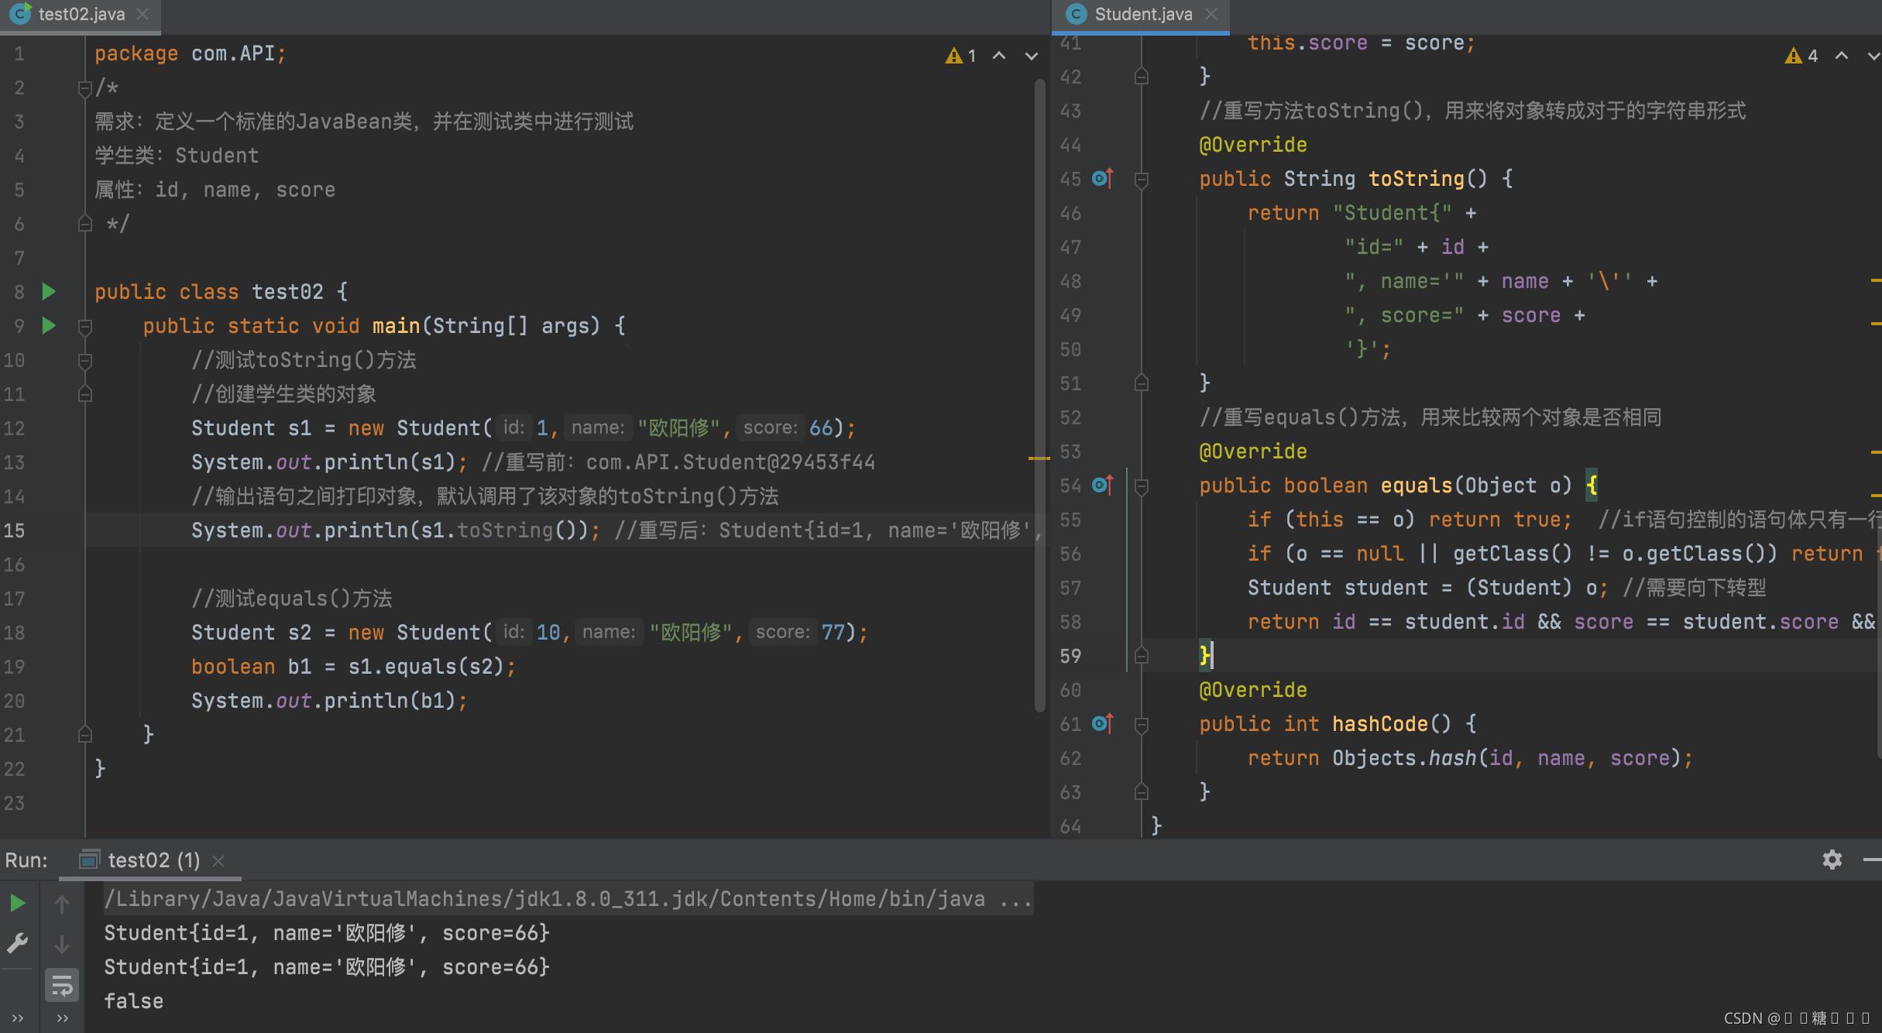Switch to the Student.java editor tab
The image size is (1882, 1033).
pyautogui.click(x=1142, y=14)
